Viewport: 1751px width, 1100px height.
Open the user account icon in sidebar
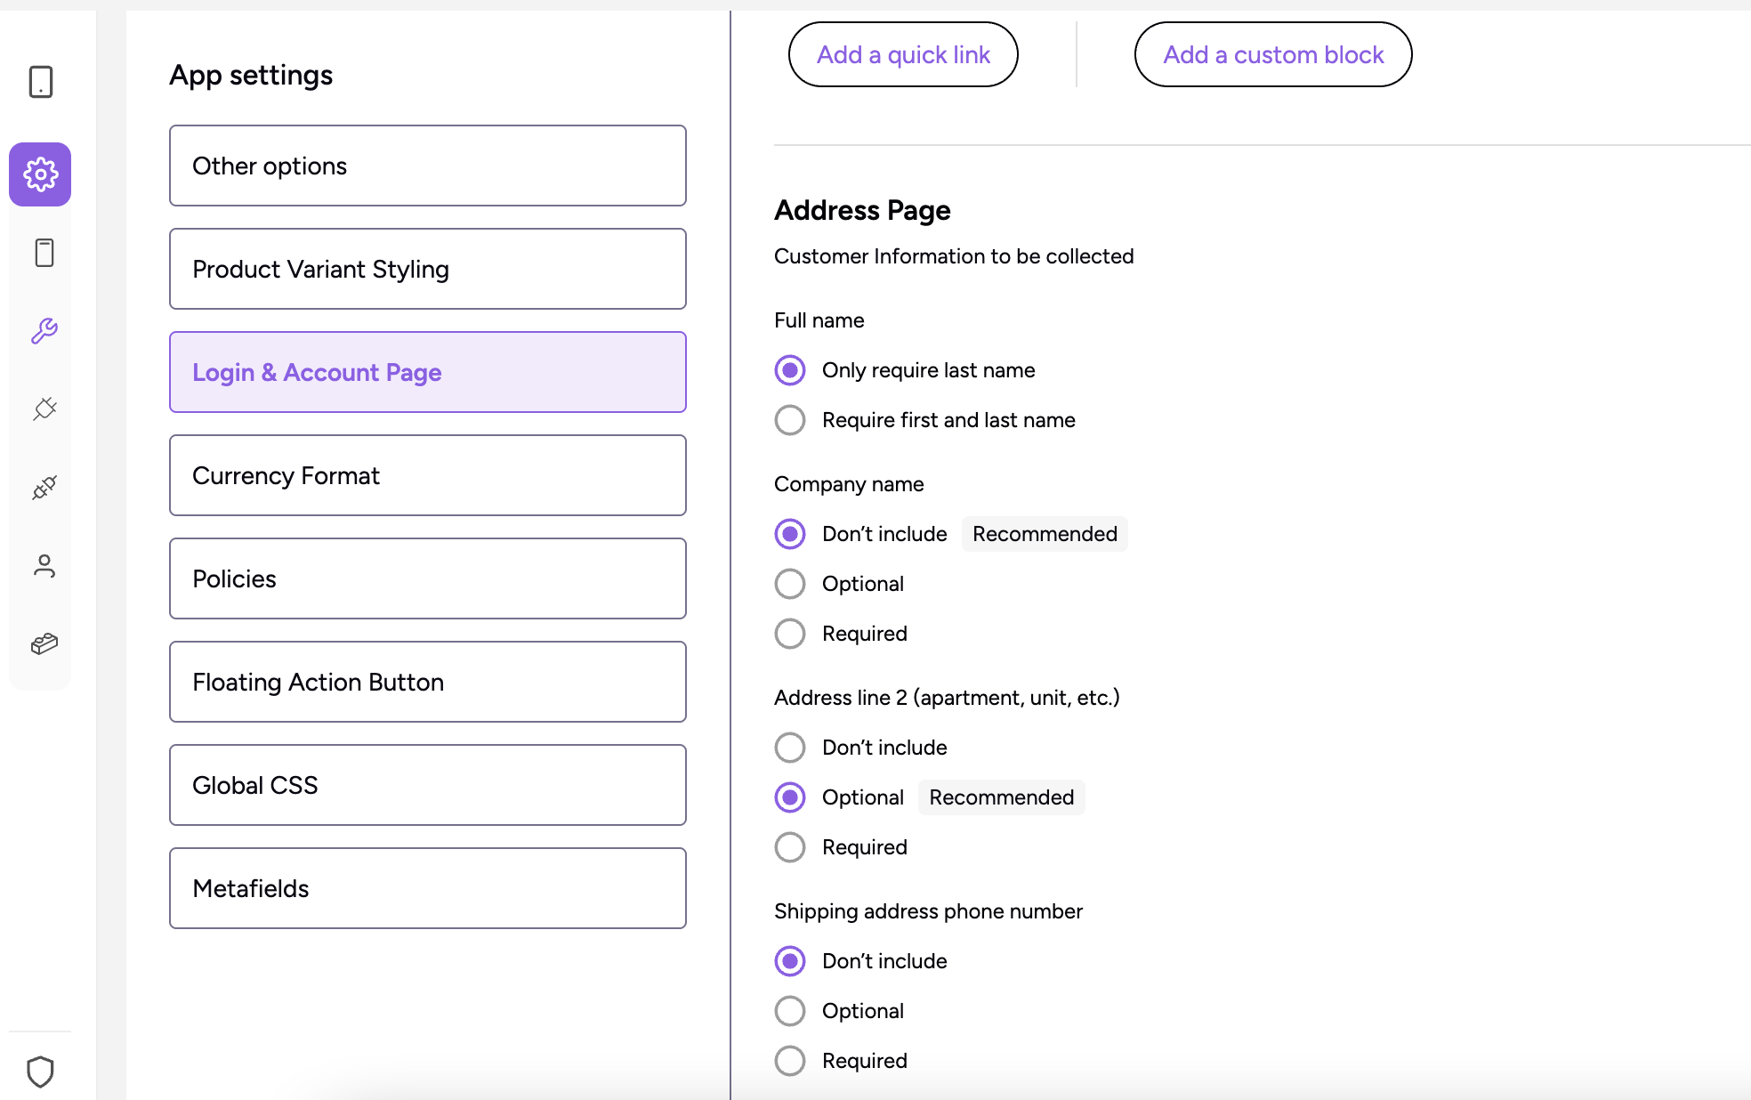[44, 566]
